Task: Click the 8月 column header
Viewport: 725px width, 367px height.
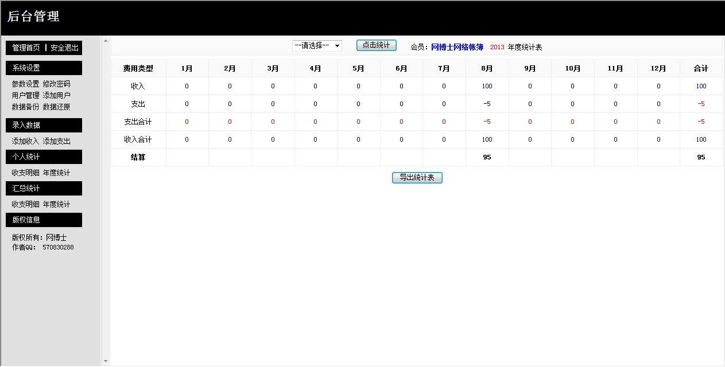Action: coord(487,68)
